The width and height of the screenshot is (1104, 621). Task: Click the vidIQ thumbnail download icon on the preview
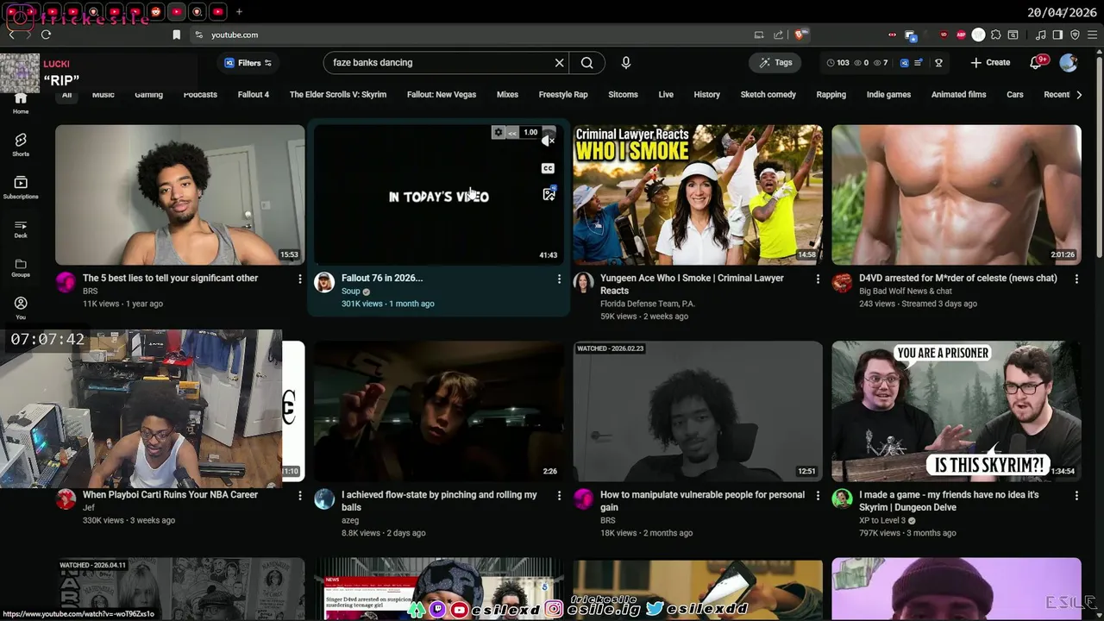[549, 195]
